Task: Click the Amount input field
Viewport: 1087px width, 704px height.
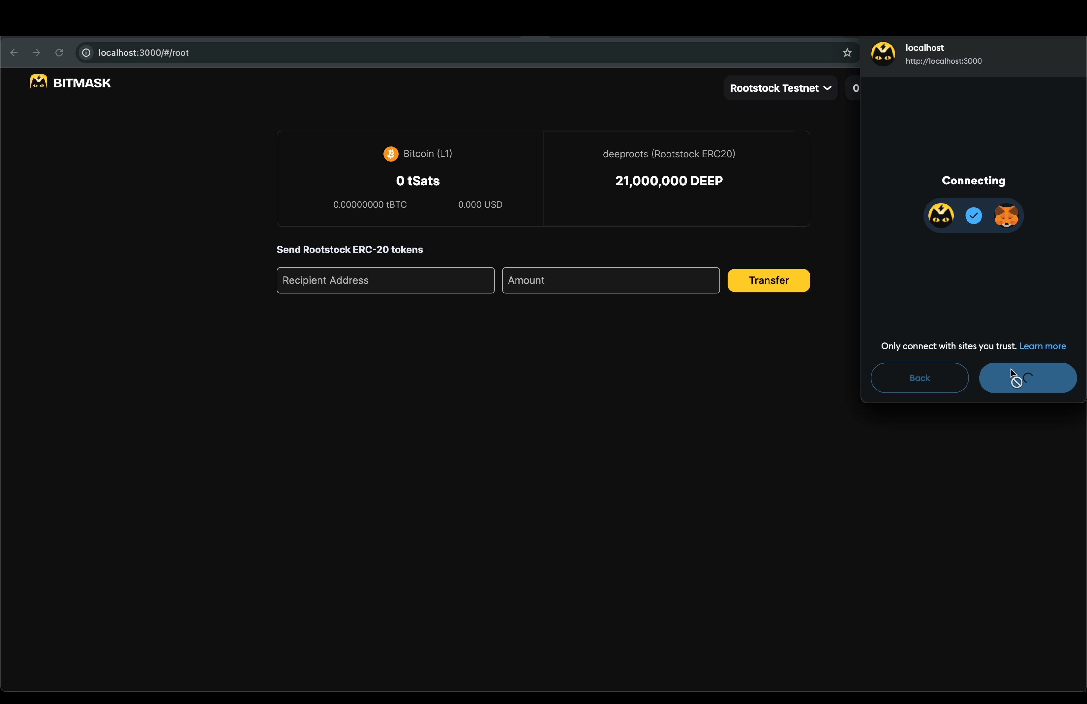Action: [611, 280]
